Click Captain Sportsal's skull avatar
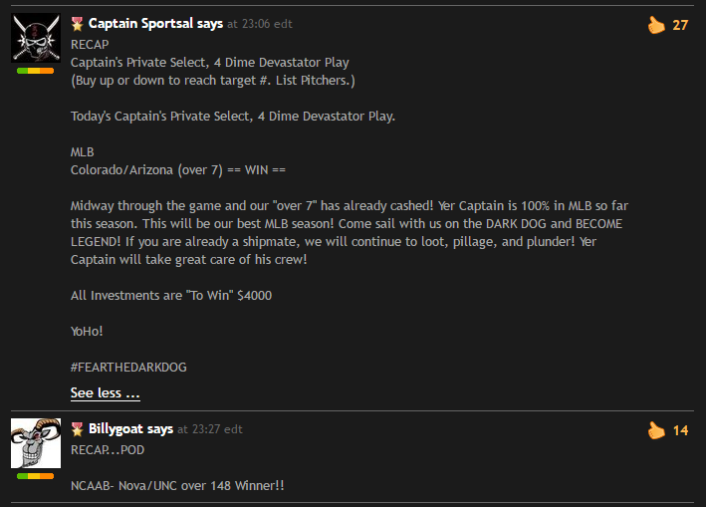 click(36, 38)
